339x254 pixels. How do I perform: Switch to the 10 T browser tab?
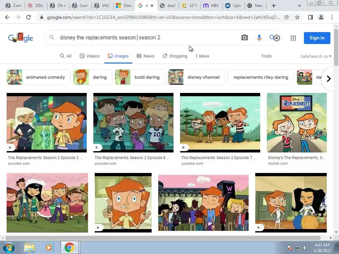coord(190,6)
